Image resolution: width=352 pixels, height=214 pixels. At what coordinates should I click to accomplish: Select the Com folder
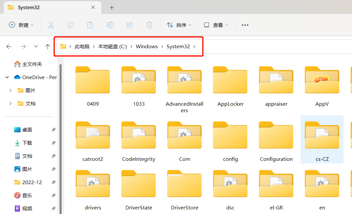tap(185, 142)
